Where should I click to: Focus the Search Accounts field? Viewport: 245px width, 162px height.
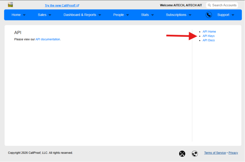(222, 5)
